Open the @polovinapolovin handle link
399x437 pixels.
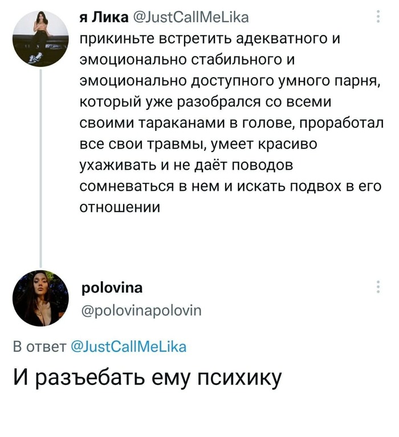coord(141,310)
